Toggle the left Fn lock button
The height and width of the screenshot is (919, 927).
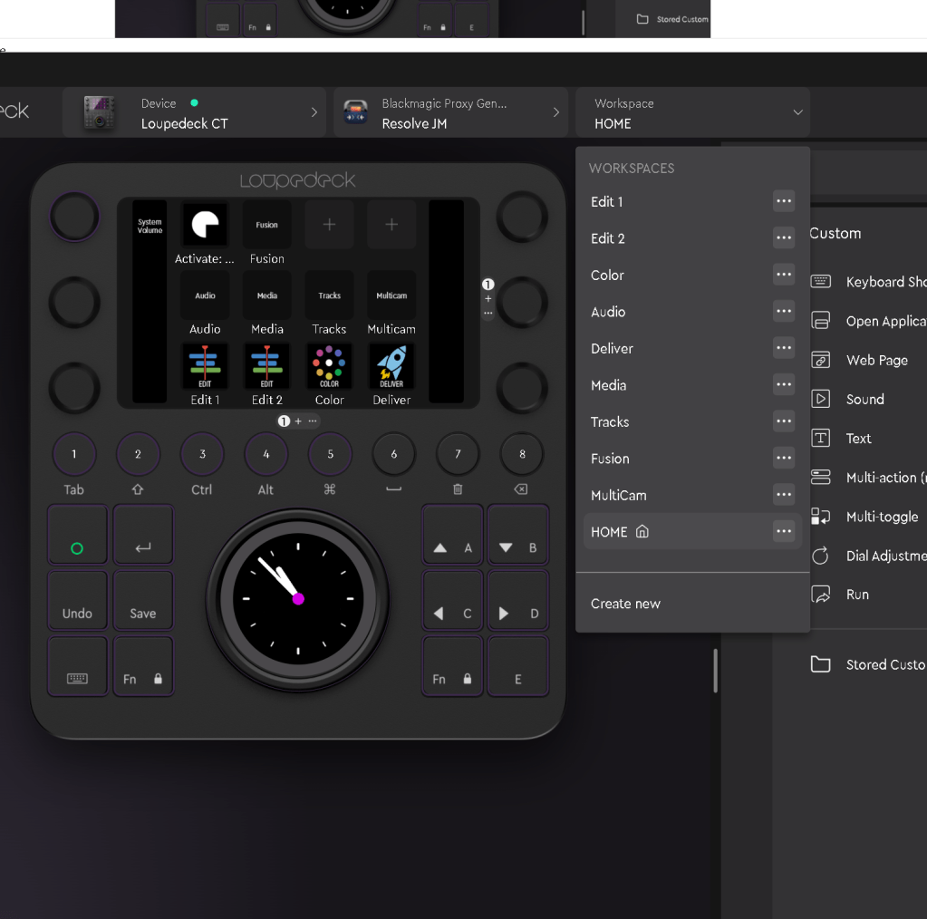(143, 666)
